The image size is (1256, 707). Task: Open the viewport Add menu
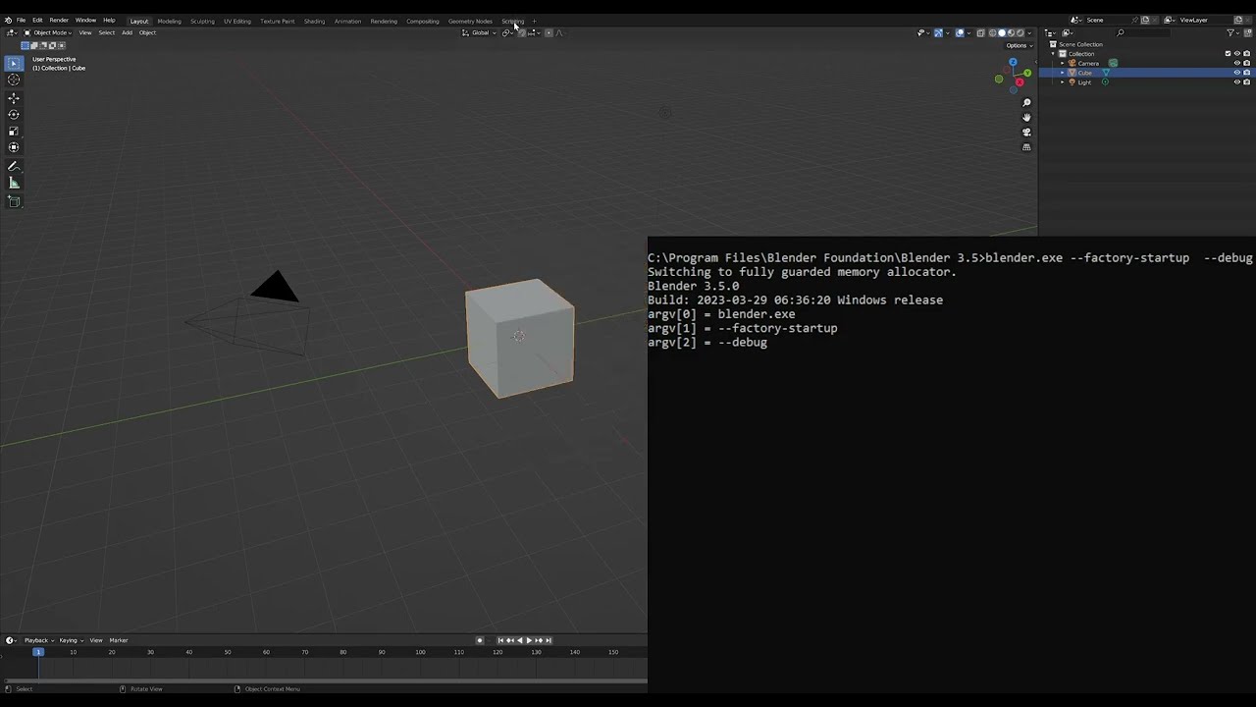coord(127,32)
